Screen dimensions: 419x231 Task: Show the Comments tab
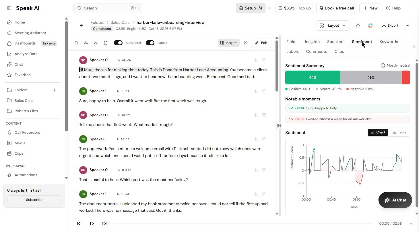[317, 51]
